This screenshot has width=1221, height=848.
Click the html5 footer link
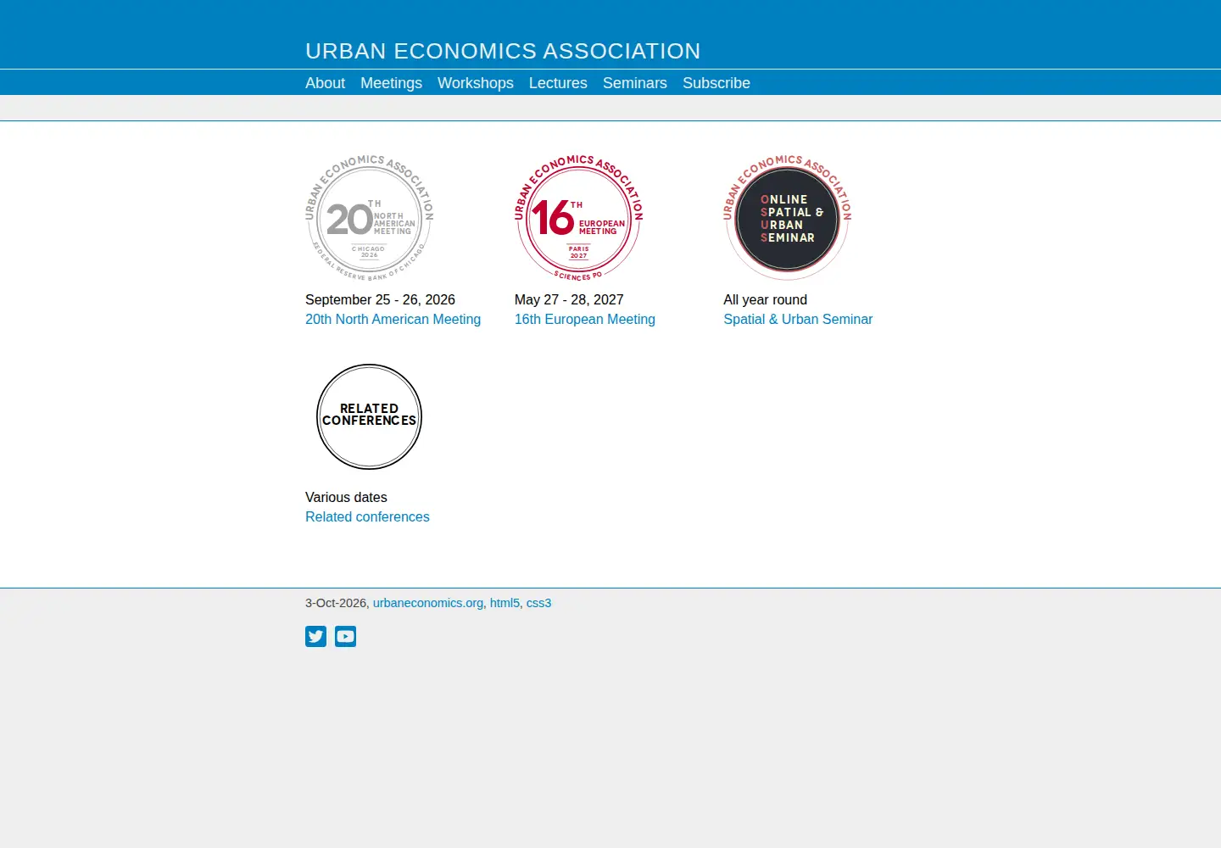coord(505,603)
